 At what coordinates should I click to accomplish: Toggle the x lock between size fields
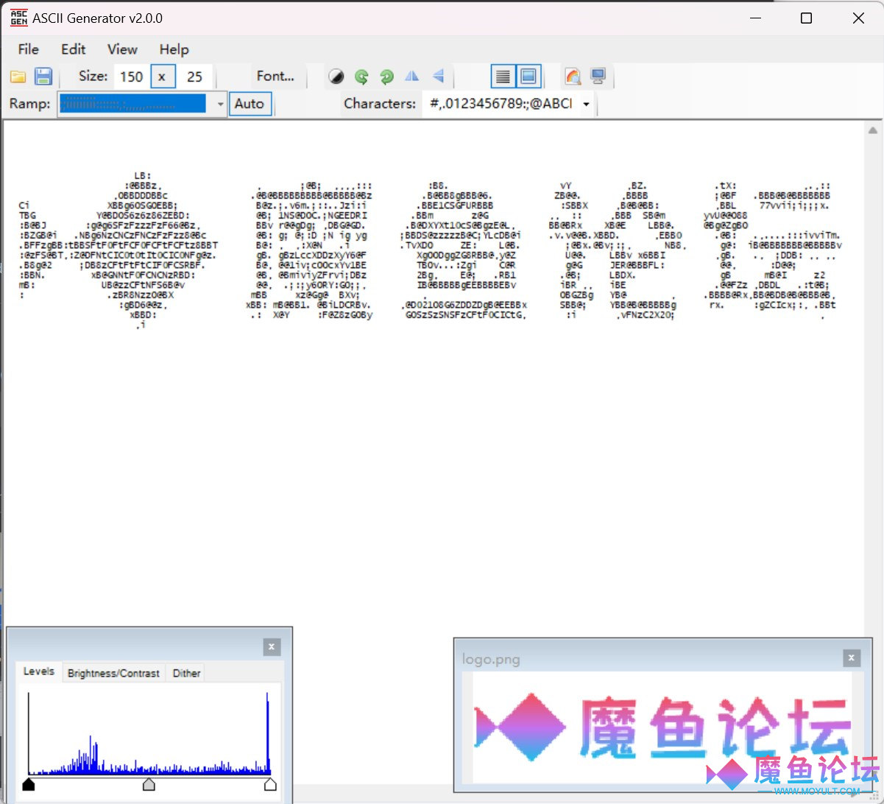(163, 77)
